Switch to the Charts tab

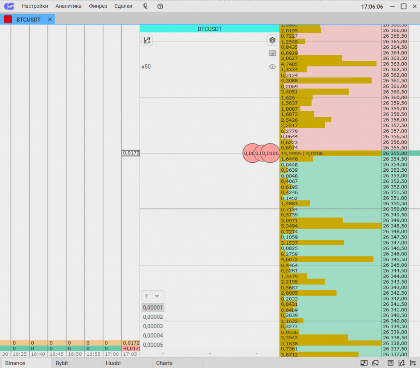coord(164,363)
